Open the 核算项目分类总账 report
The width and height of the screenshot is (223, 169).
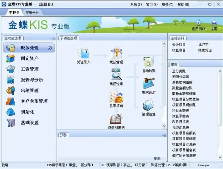point(186,99)
